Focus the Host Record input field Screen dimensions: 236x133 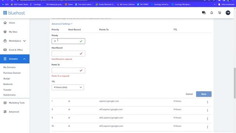click(68, 54)
